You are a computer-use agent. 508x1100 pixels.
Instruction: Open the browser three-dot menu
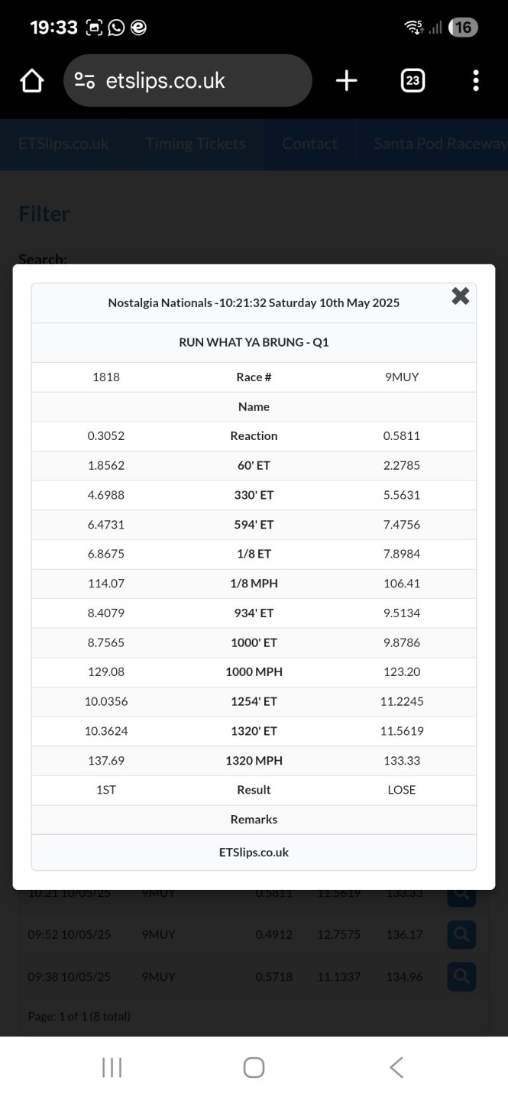[475, 80]
